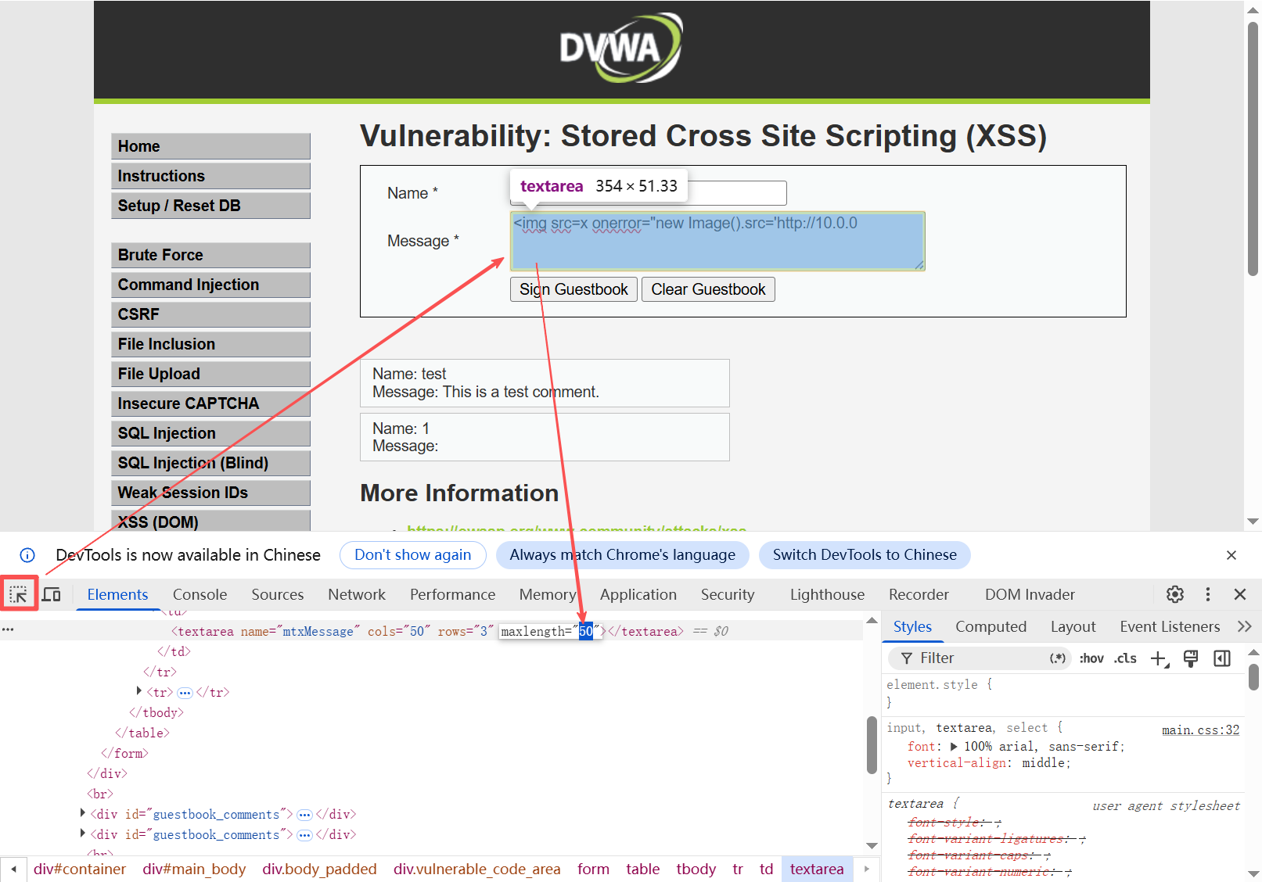Open the Event Listeners tab
Image resolution: width=1262 pixels, height=882 pixels.
pos(1170,626)
